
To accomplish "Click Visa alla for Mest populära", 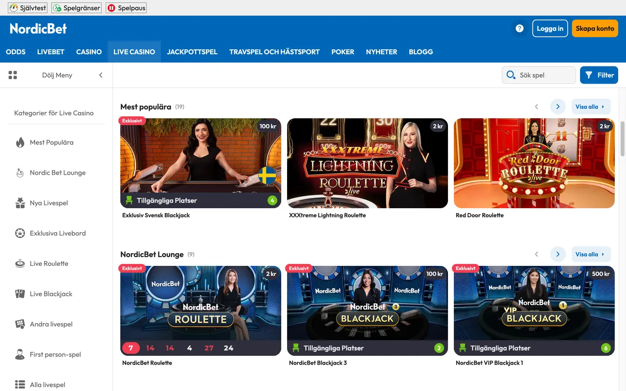I will [591, 107].
